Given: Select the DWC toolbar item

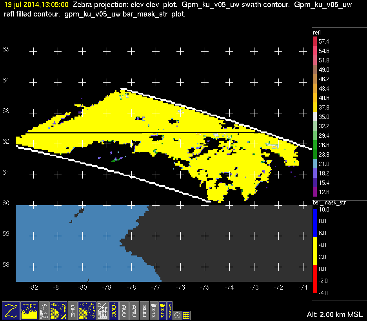Looking at the screenshot, I should pos(134,310).
